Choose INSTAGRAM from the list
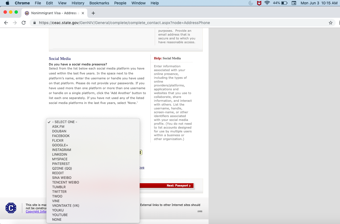The height and width of the screenshot is (224, 340). 93,150
